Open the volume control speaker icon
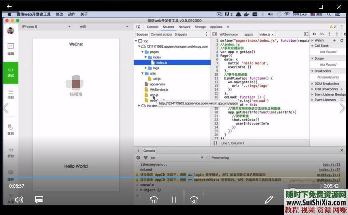 pyautogui.click(x=19, y=199)
